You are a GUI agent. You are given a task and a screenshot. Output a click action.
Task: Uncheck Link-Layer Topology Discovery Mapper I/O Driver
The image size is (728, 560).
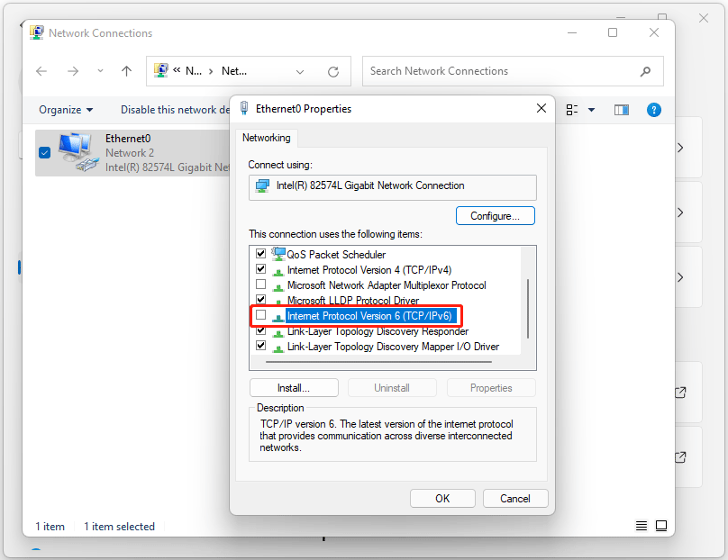(261, 346)
